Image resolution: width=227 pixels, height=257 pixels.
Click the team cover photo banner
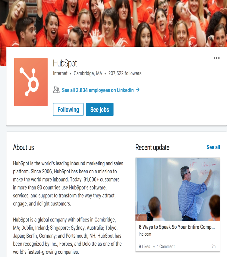(x=113, y=23)
